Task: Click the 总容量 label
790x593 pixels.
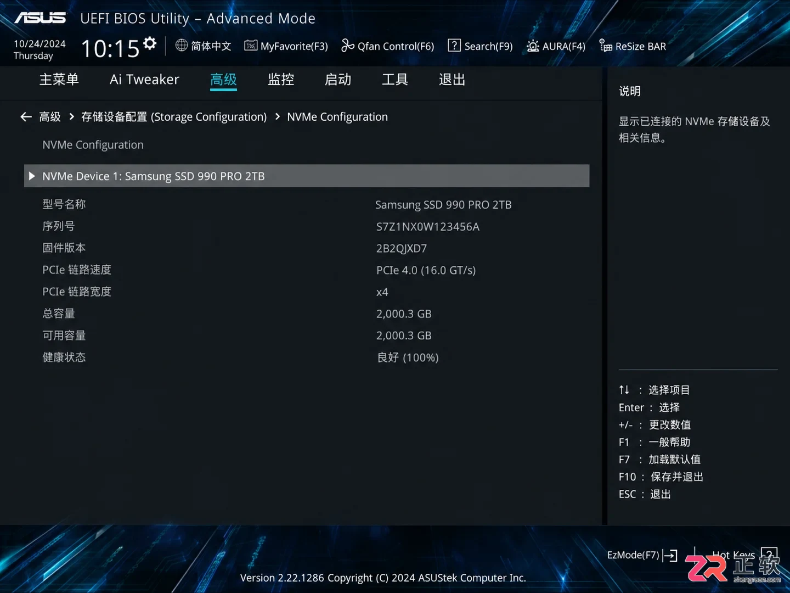Action: click(59, 314)
